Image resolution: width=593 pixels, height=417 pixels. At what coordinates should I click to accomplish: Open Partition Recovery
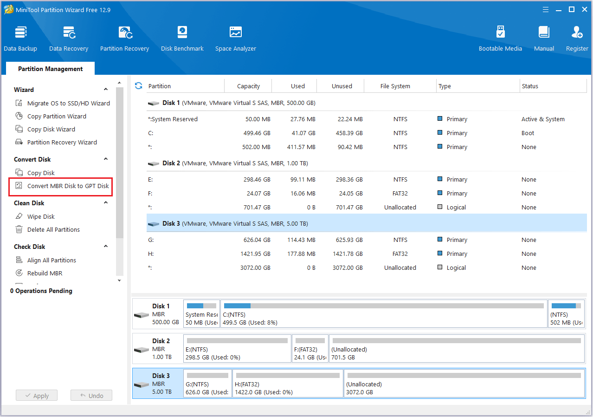124,37
